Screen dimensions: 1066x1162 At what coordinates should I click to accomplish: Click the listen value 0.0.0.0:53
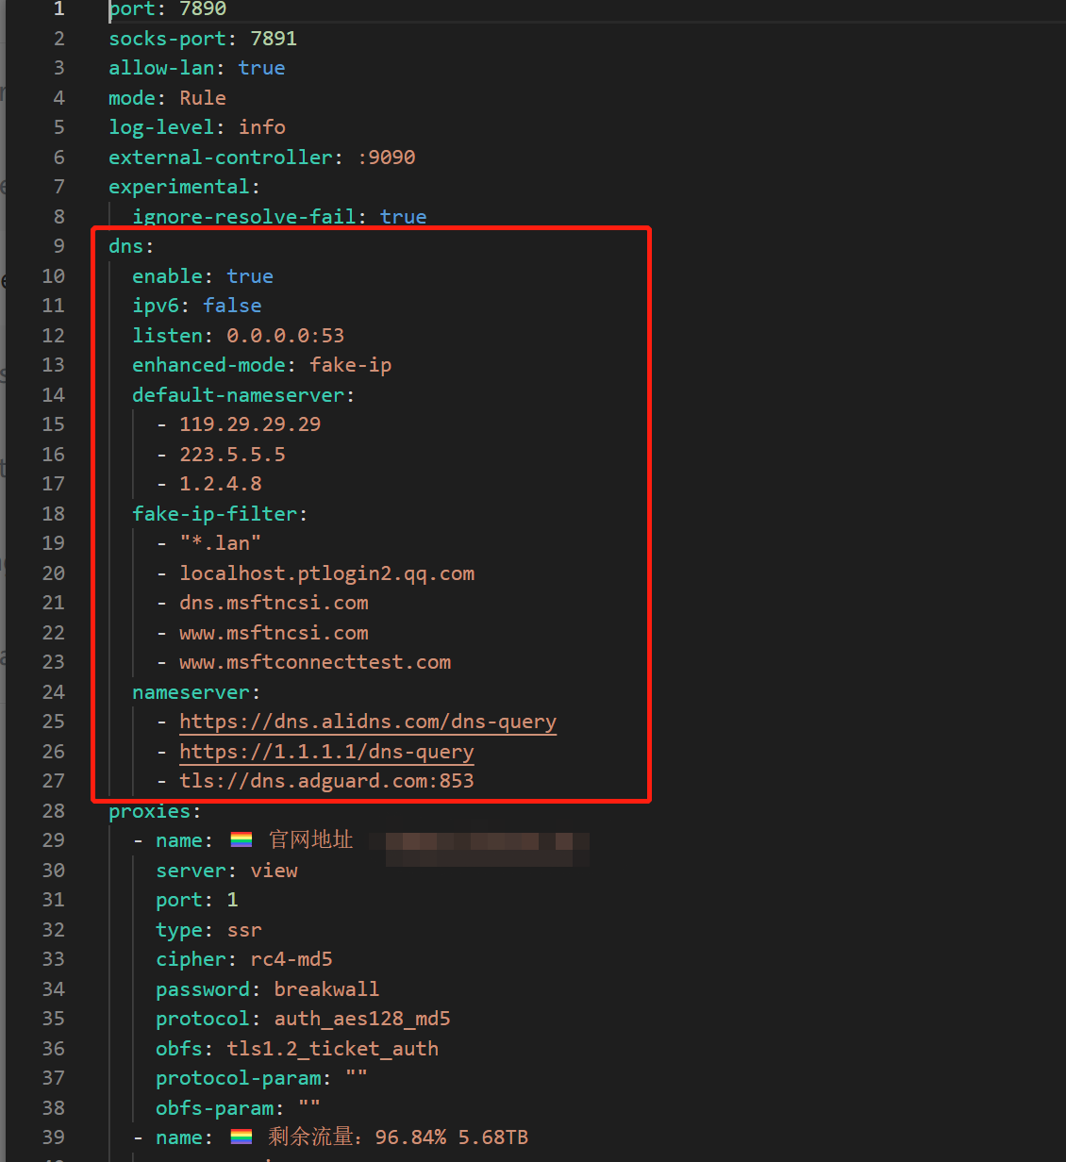tap(285, 336)
